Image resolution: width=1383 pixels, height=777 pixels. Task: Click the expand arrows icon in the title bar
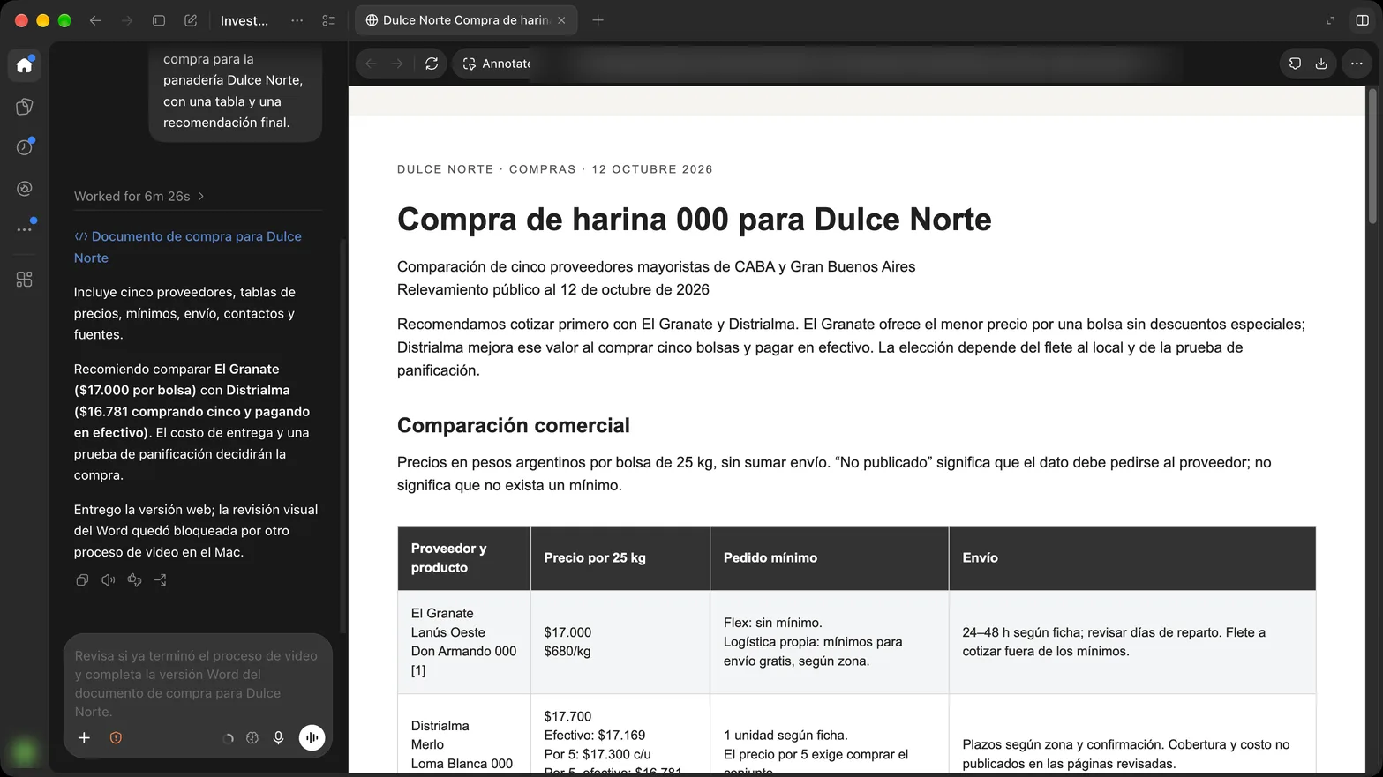[x=1331, y=20]
